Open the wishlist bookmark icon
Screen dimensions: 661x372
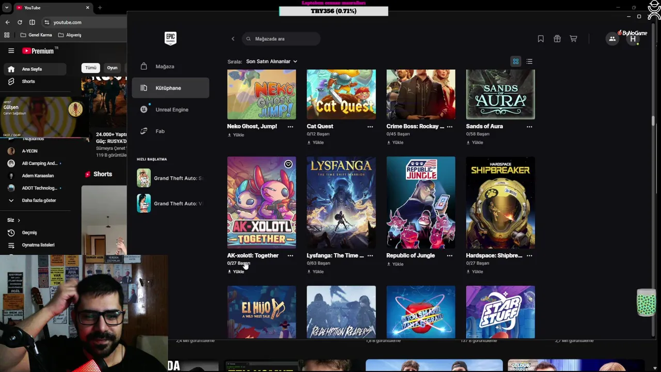[x=541, y=39]
